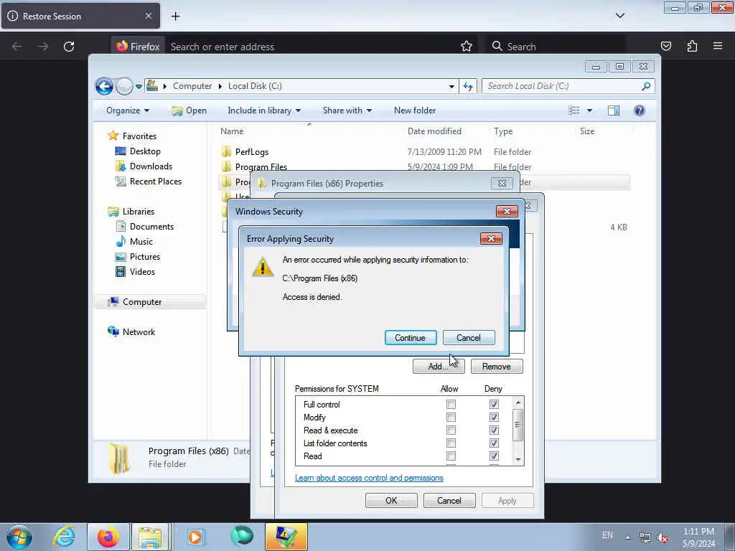Toggle the preview pane icon
The height and width of the screenshot is (551, 735).
[x=613, y=110]
